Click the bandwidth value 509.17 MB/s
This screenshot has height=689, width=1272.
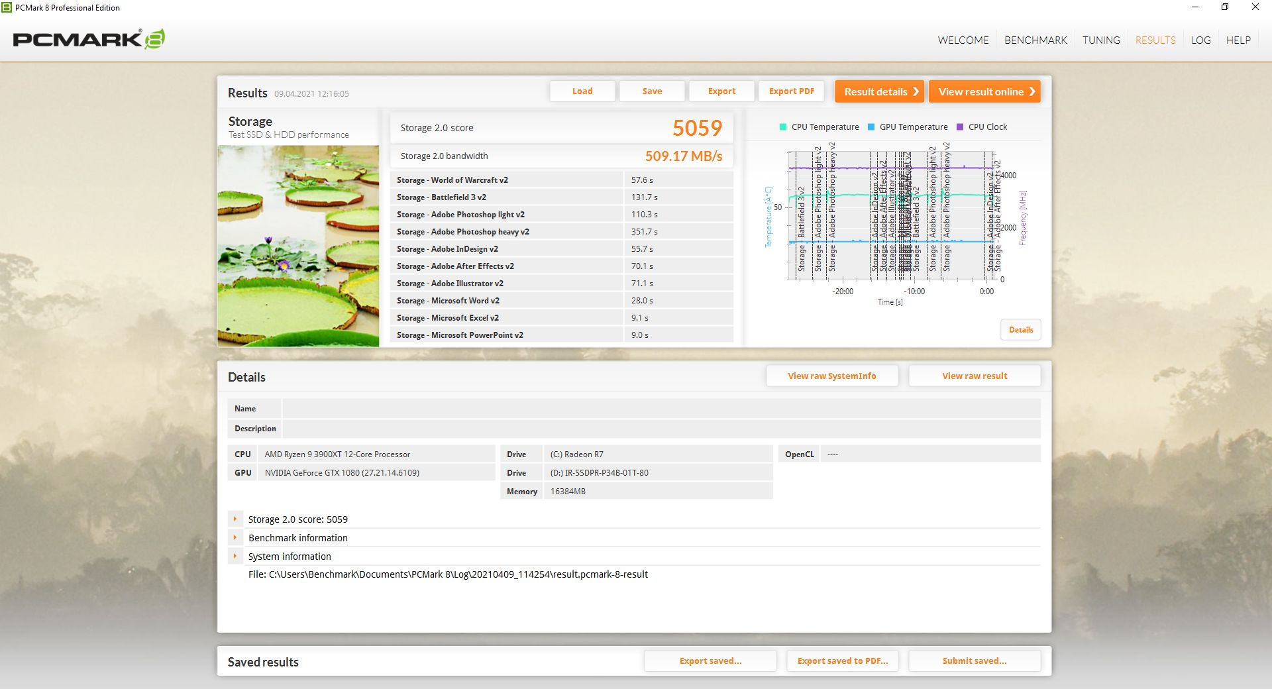[684, 156]
